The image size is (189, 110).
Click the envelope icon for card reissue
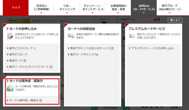[x=10, y=88]
